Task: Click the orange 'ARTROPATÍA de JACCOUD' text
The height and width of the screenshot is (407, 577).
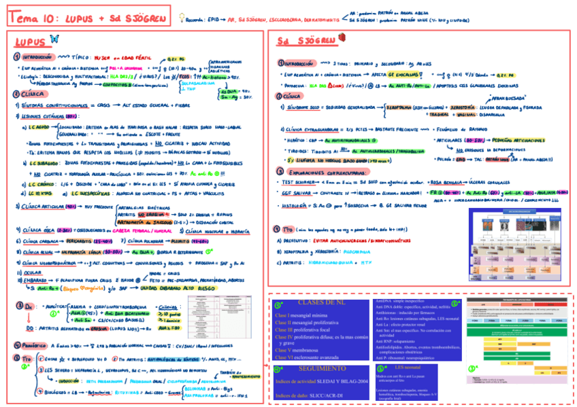Action: coord(145,222)
